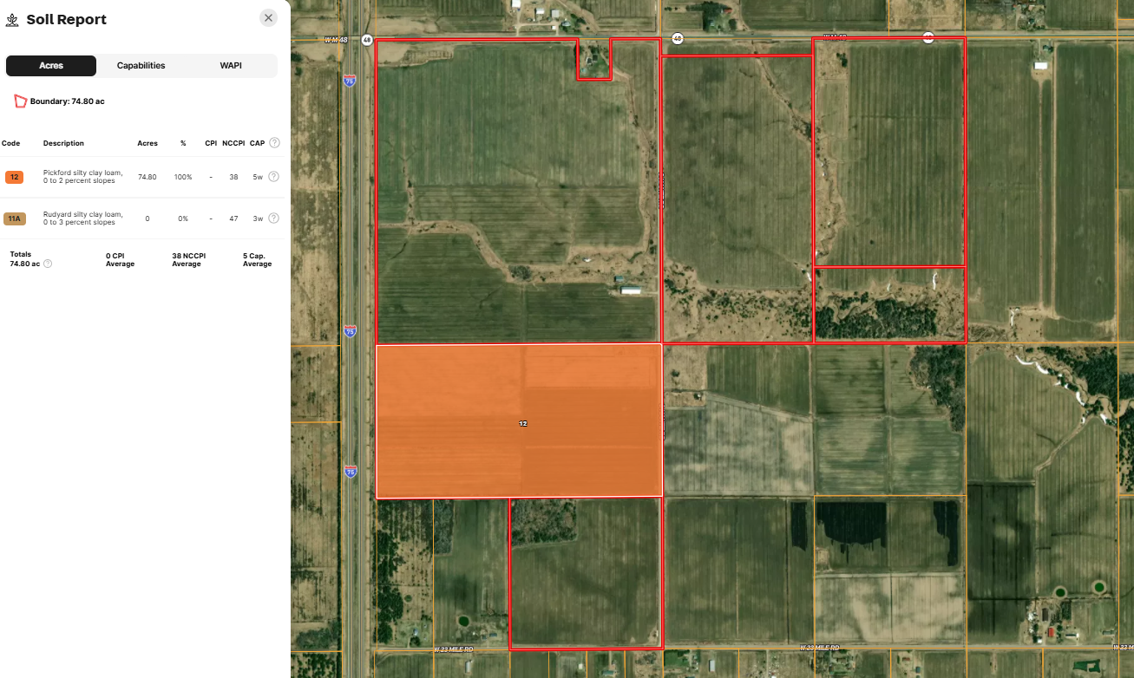1134x678 pixels.
Task: Click help icon for Rudyard soil row
Action: pos(273,218)
